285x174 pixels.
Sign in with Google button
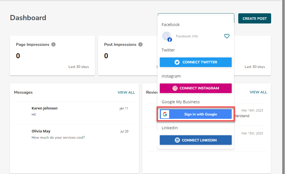tap(195, 114)
